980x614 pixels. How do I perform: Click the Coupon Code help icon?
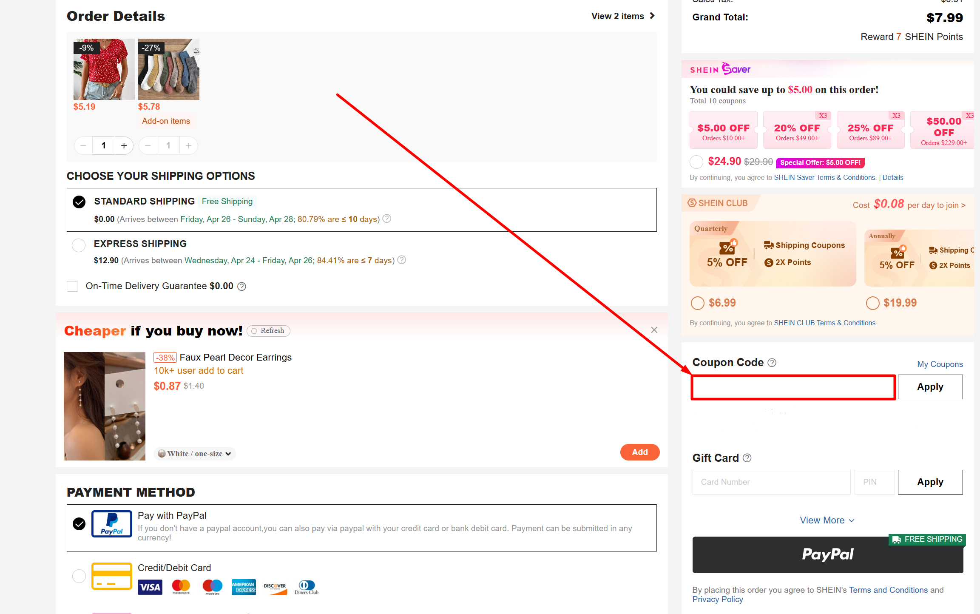click(773, 363)
